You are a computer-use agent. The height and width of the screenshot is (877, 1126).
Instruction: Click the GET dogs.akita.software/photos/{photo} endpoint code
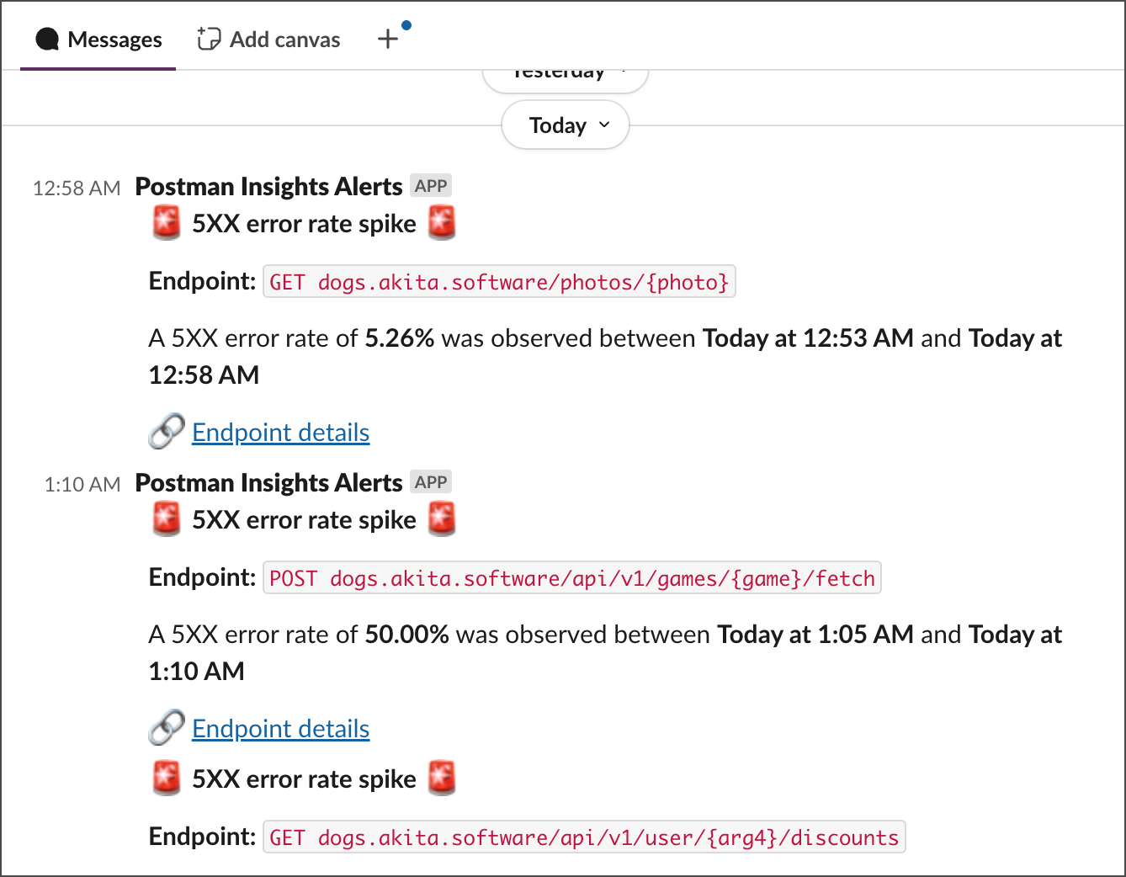coord(500,282)
